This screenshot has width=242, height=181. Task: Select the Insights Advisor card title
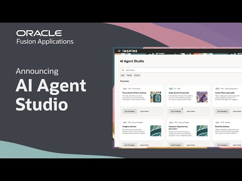click(x=130, y=127)
